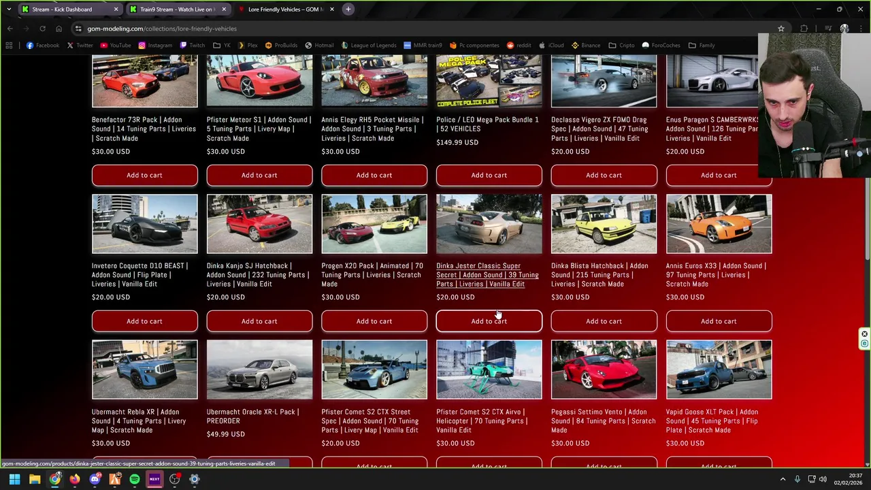Go back with the browser back arrow

(10, 29)
